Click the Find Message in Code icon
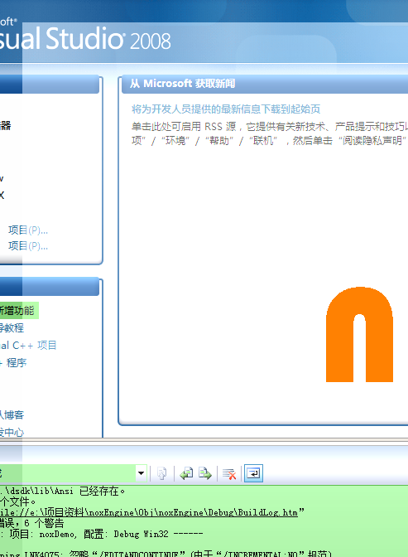This screenshot has width=408, height=557. coord(161,473)
